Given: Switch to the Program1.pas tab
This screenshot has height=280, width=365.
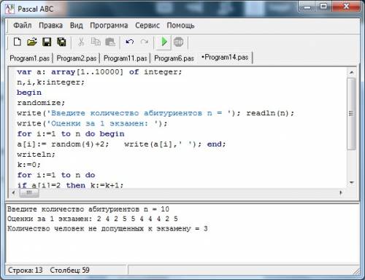Looking at the screenshot, I should click(29, 58).
